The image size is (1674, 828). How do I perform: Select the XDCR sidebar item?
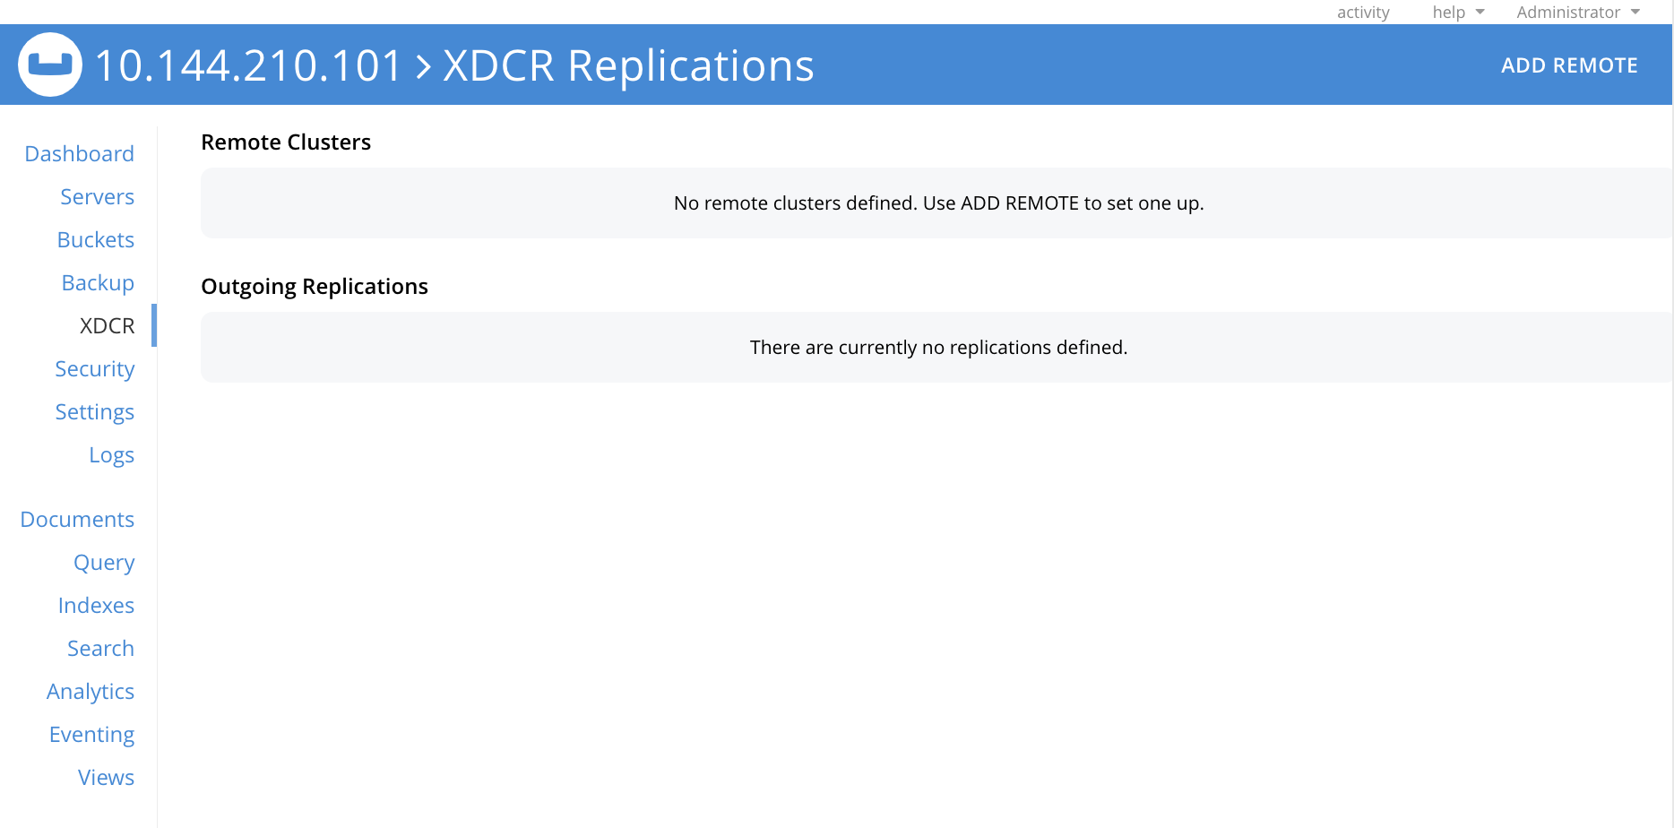(107, 325)
